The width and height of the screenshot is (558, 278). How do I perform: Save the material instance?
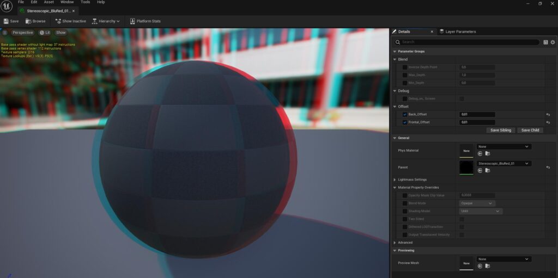(11, 21)
